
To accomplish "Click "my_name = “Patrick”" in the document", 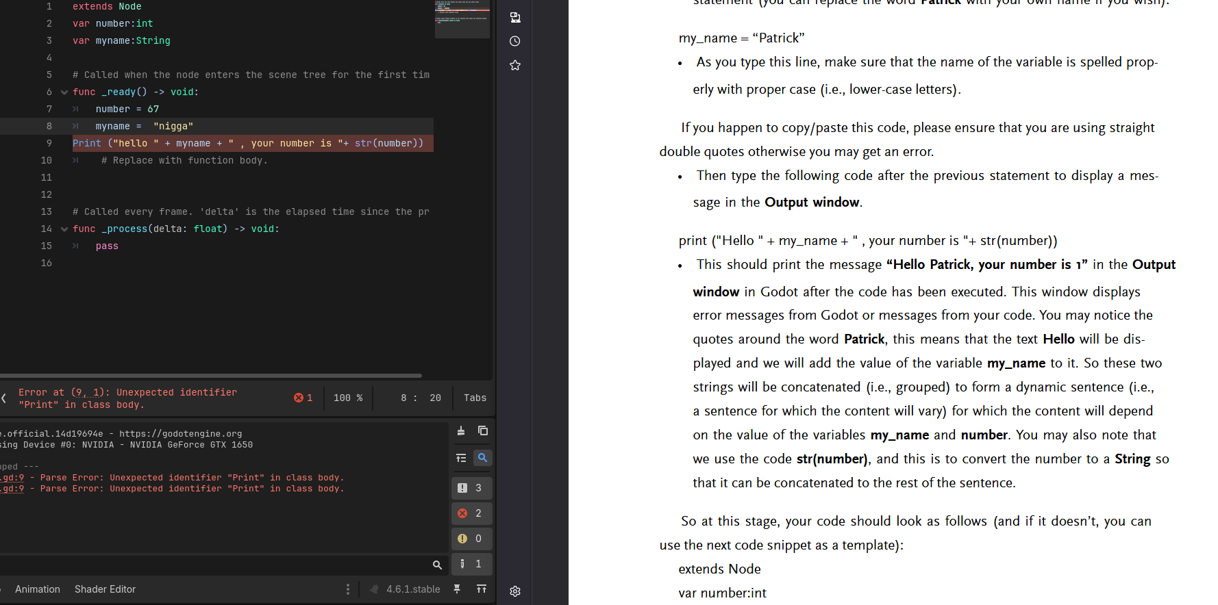I will click(741, 38).
